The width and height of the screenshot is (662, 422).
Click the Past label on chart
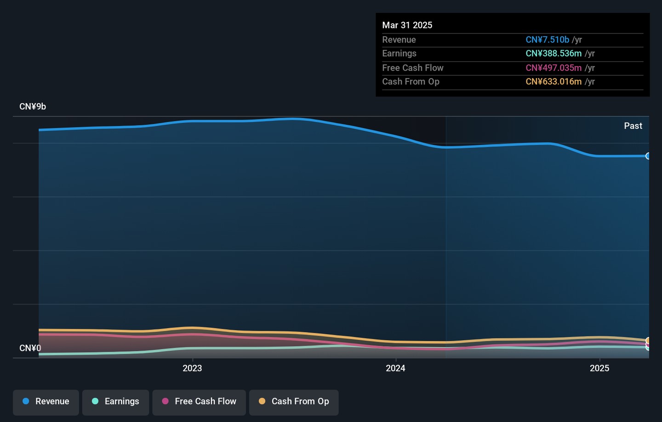tap(633, 126)
